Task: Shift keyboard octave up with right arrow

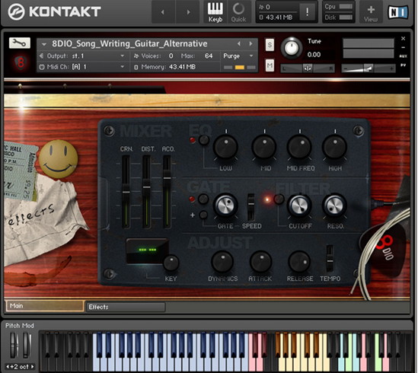Action: click(x=33, y=367)
